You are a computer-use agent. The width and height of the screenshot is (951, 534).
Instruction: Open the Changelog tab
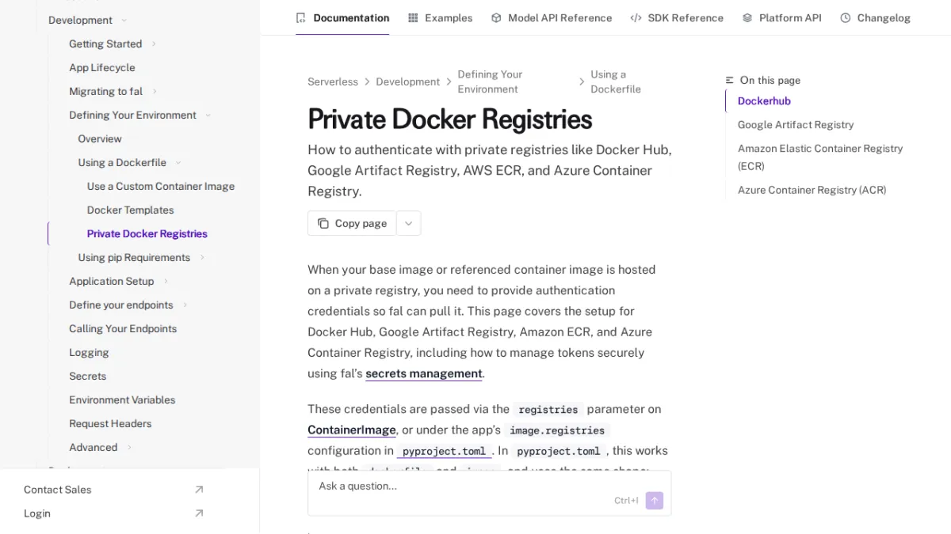click(x=875, y=17)
